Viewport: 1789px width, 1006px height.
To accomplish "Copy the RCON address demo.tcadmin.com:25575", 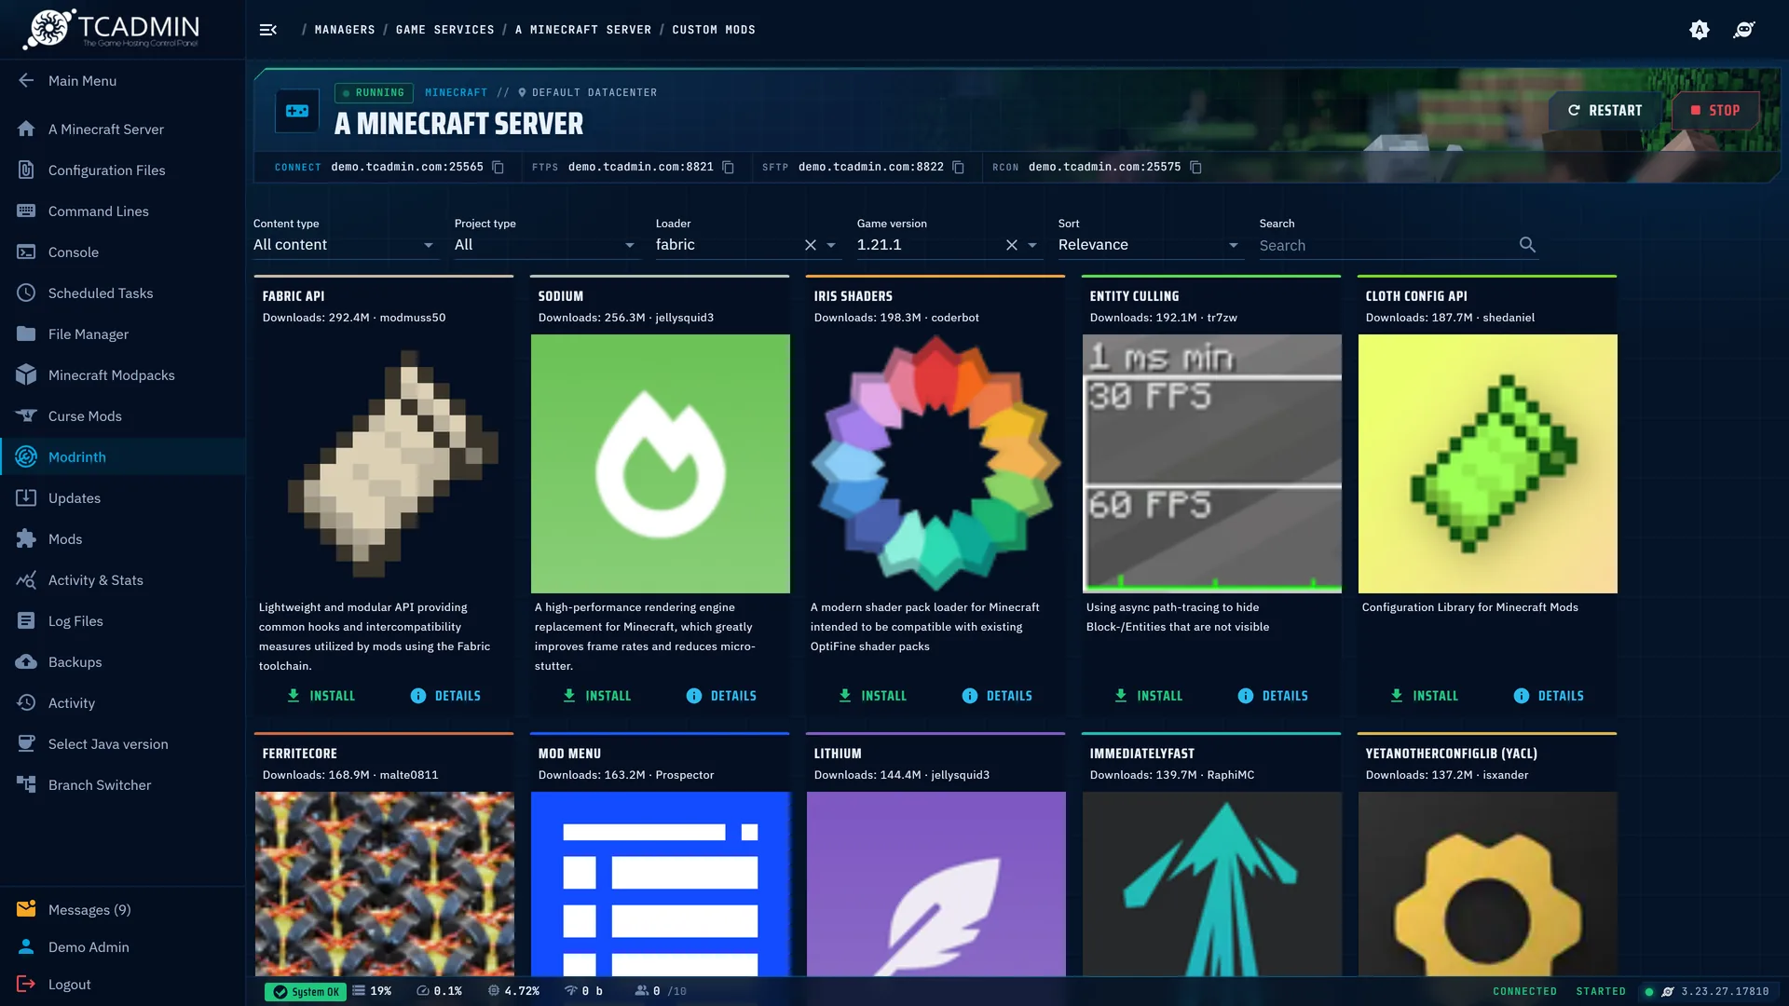I will pyautogui.click(x=1196, y=168).
